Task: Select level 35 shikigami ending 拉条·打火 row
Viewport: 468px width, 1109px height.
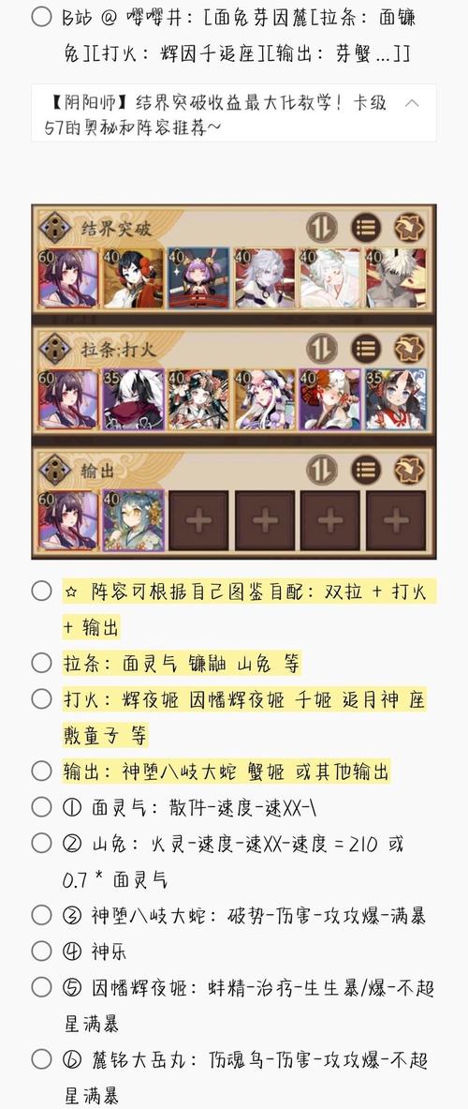Action: coord(396,399)
